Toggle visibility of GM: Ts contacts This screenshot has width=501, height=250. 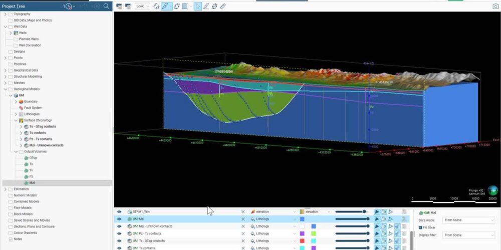[x=119, y=248]
